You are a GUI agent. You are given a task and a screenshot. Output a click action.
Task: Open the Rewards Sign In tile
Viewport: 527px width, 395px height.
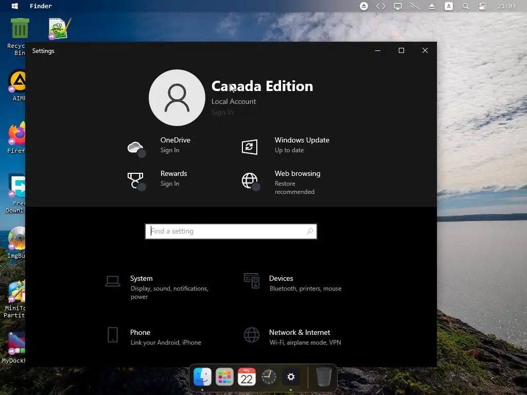(157, 180)
